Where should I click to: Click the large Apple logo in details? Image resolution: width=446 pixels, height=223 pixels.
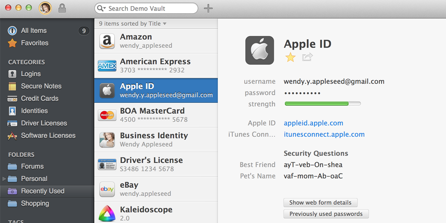(x=260, y=51)
